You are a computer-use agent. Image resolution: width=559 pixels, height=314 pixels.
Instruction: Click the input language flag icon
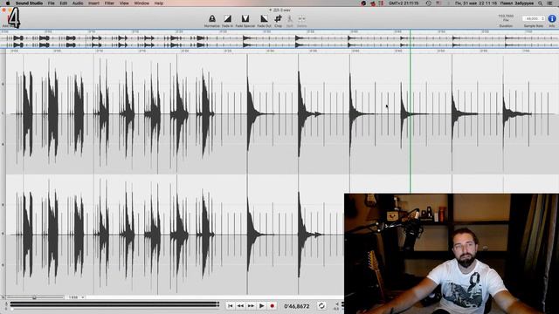[438, 3]
